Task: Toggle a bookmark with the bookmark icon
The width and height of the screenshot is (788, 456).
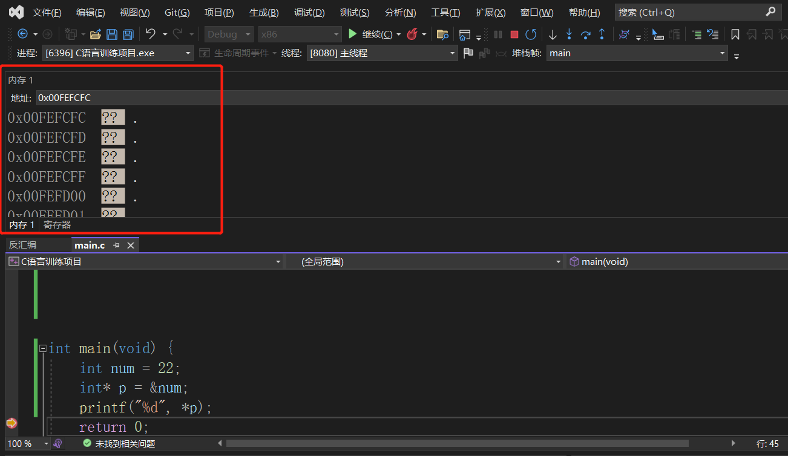Action: 735,34
